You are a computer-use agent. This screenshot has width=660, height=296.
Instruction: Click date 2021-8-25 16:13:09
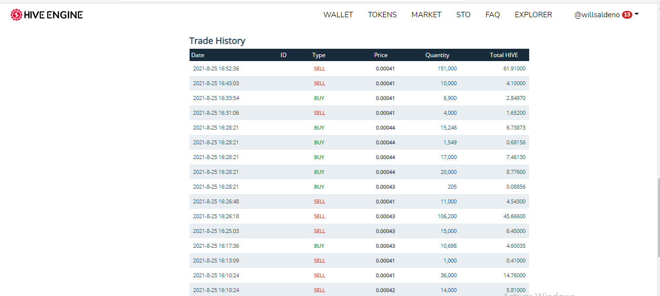[216, 261]
